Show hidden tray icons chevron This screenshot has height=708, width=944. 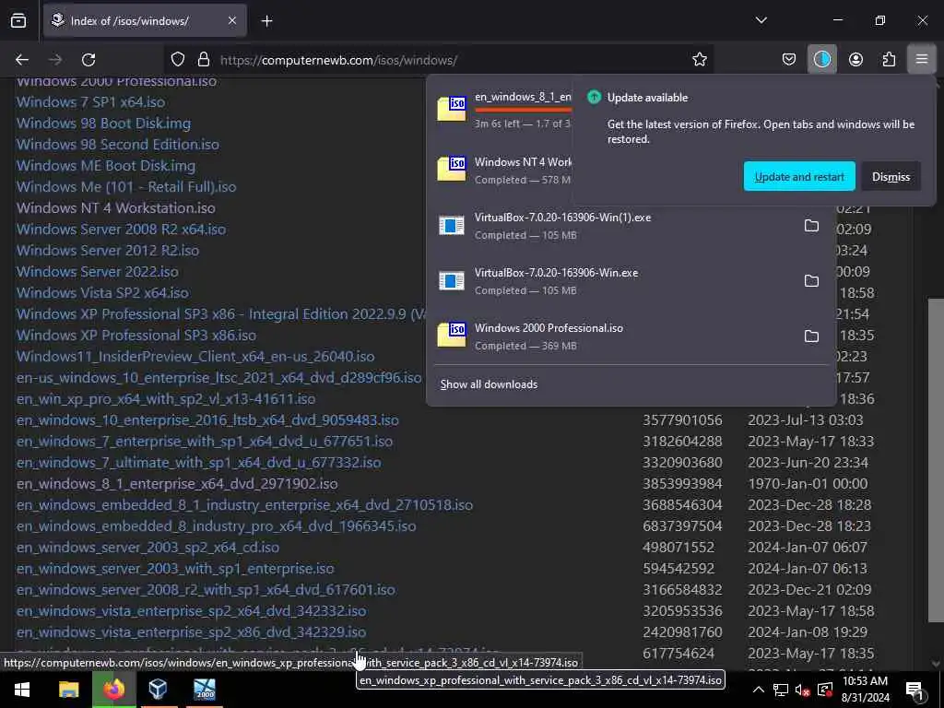(758, 690)
